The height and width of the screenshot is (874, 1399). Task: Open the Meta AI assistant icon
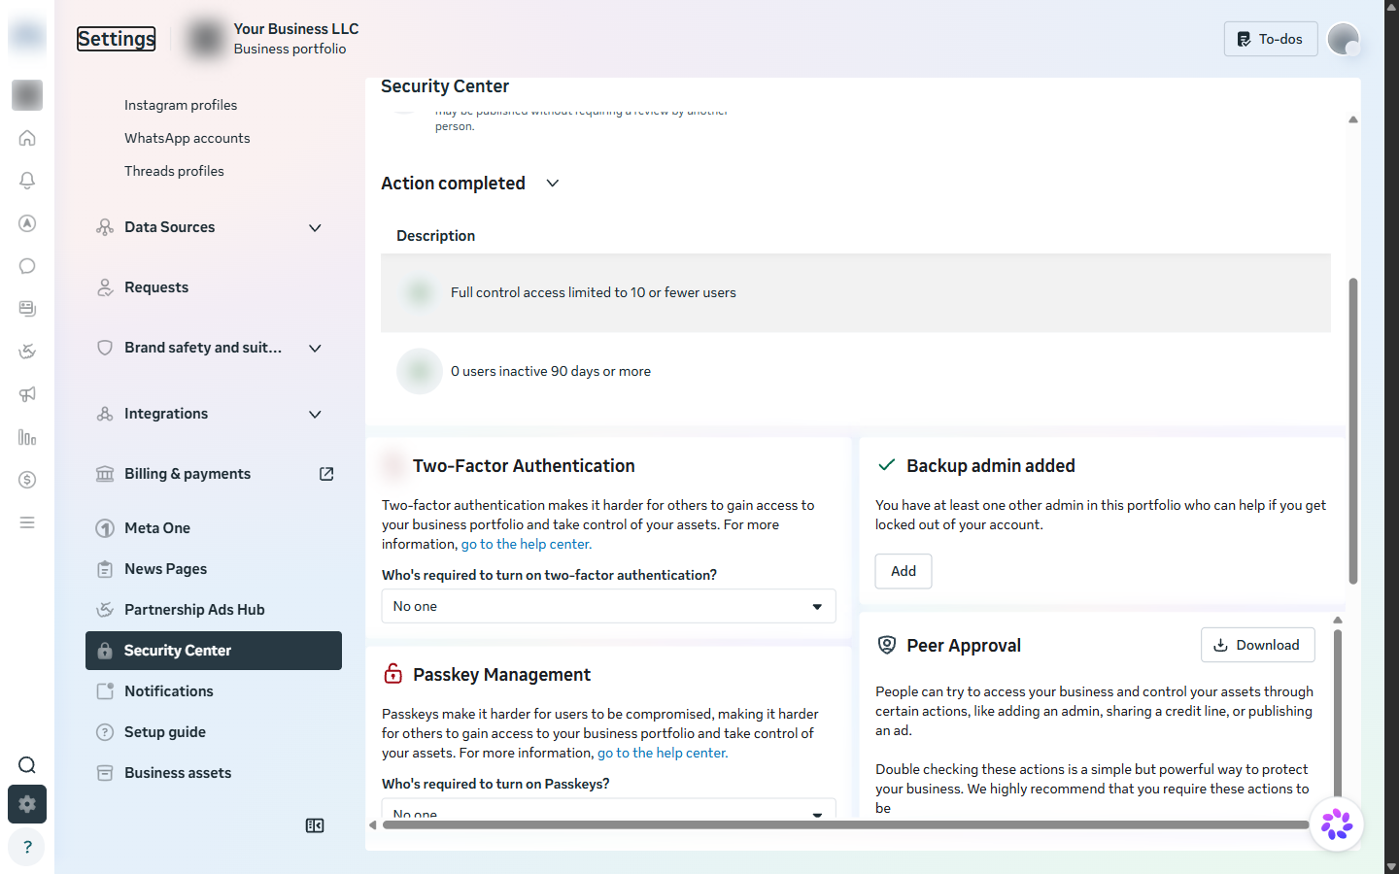[x=1337, y=824]
